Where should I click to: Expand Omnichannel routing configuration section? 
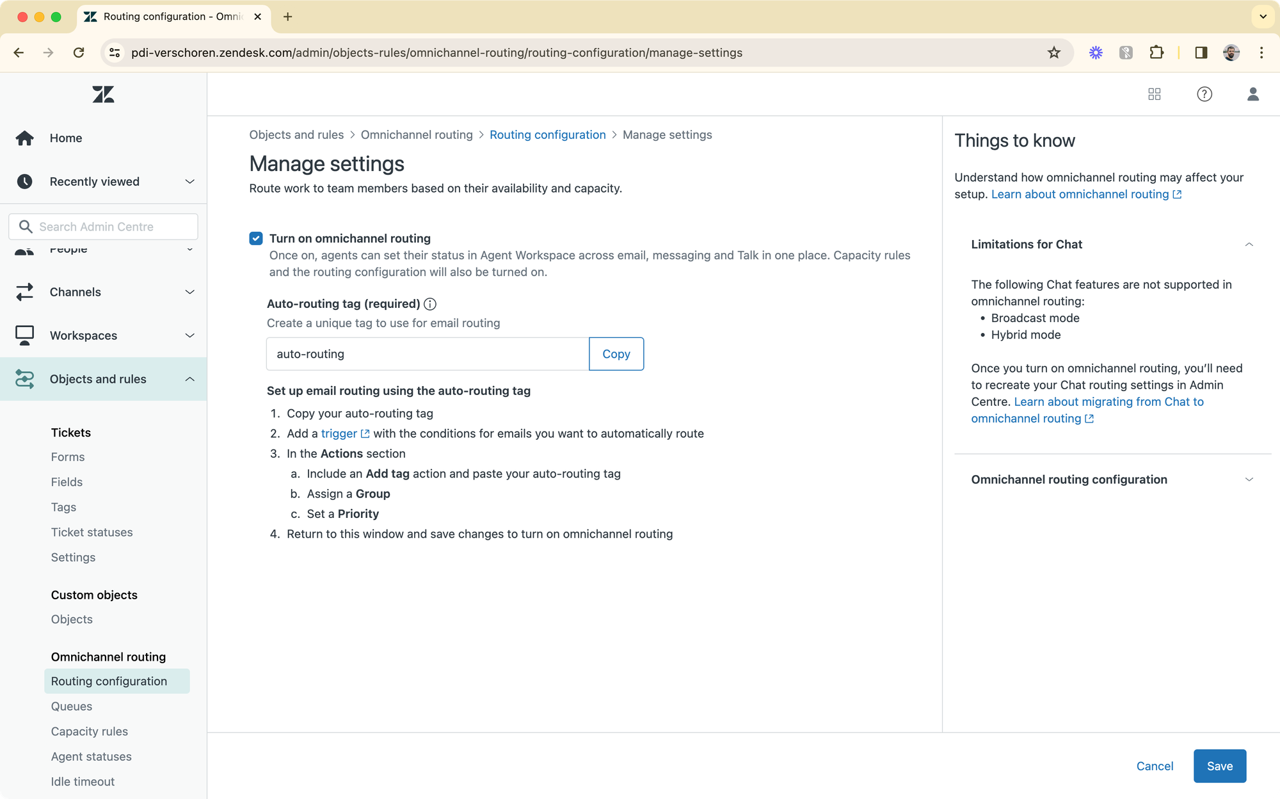click(x=1248, y=480)
